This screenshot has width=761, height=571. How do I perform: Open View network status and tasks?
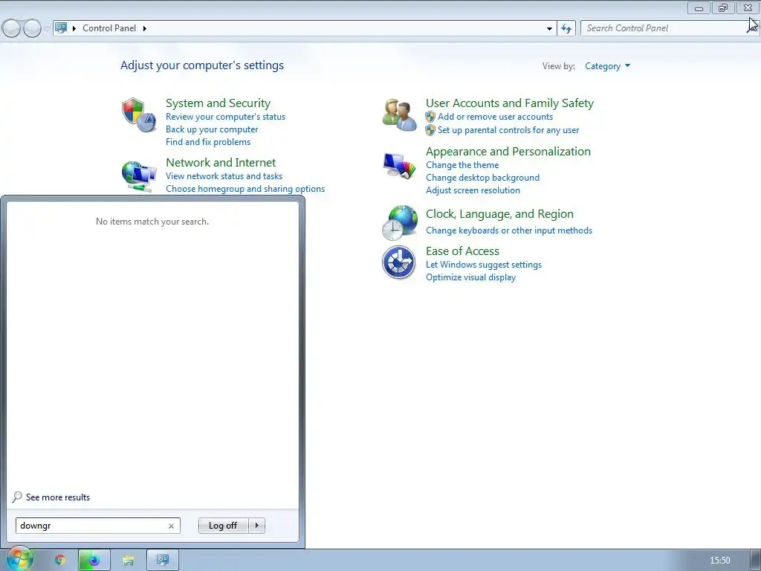coord(224,175)
